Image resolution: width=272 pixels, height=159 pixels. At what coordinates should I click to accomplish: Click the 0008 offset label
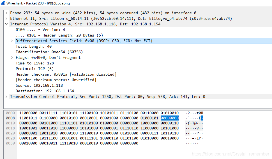point(10,118)
